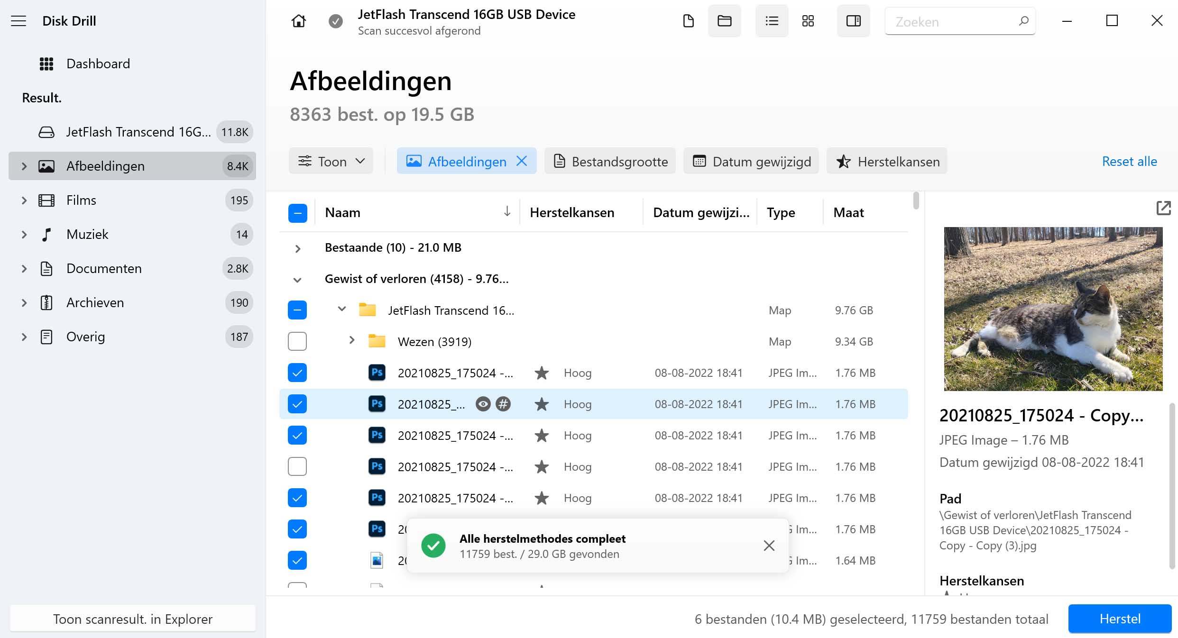Click the Documenten page icon
Image resolution: width=1178 pixels, height=638 pixels.
tap(46, 268)
